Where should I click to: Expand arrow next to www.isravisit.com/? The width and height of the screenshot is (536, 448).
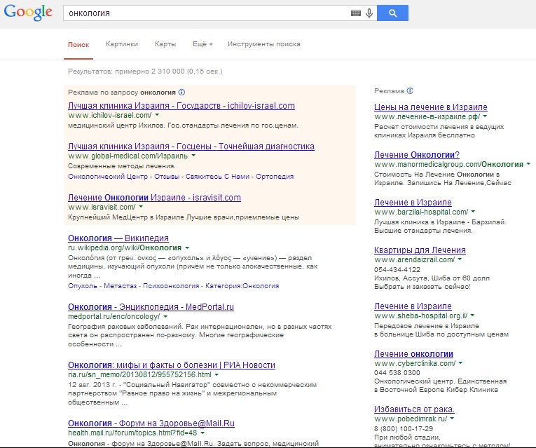pos(141,207)
